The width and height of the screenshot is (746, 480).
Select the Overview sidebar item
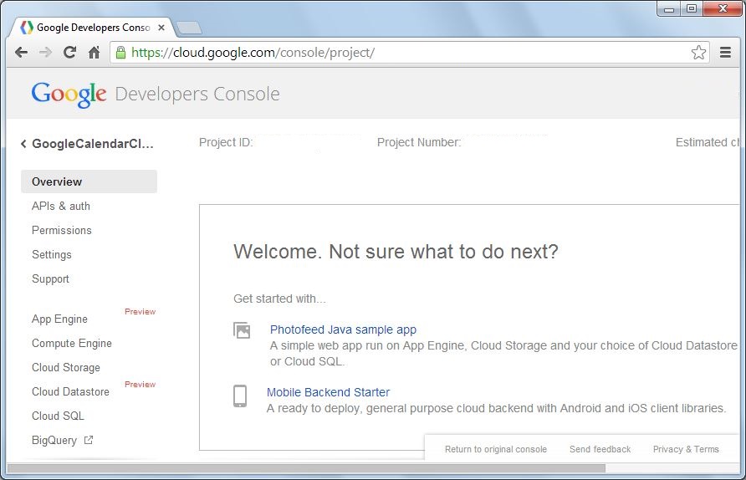[x=89, y=181]
